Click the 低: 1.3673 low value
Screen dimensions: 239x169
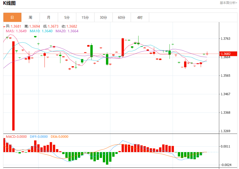click(51, 26)
